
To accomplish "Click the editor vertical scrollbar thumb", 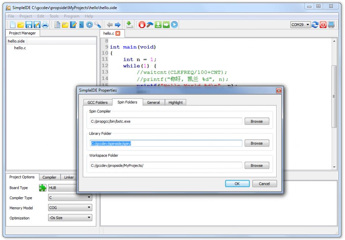I will click(334, 97).
